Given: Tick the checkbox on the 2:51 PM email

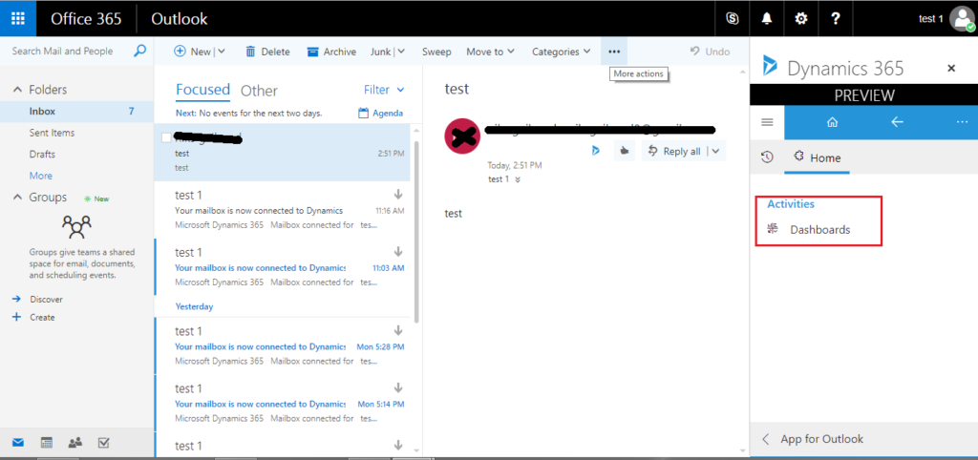Looking at the screenshot, I should tap(166, 137).
